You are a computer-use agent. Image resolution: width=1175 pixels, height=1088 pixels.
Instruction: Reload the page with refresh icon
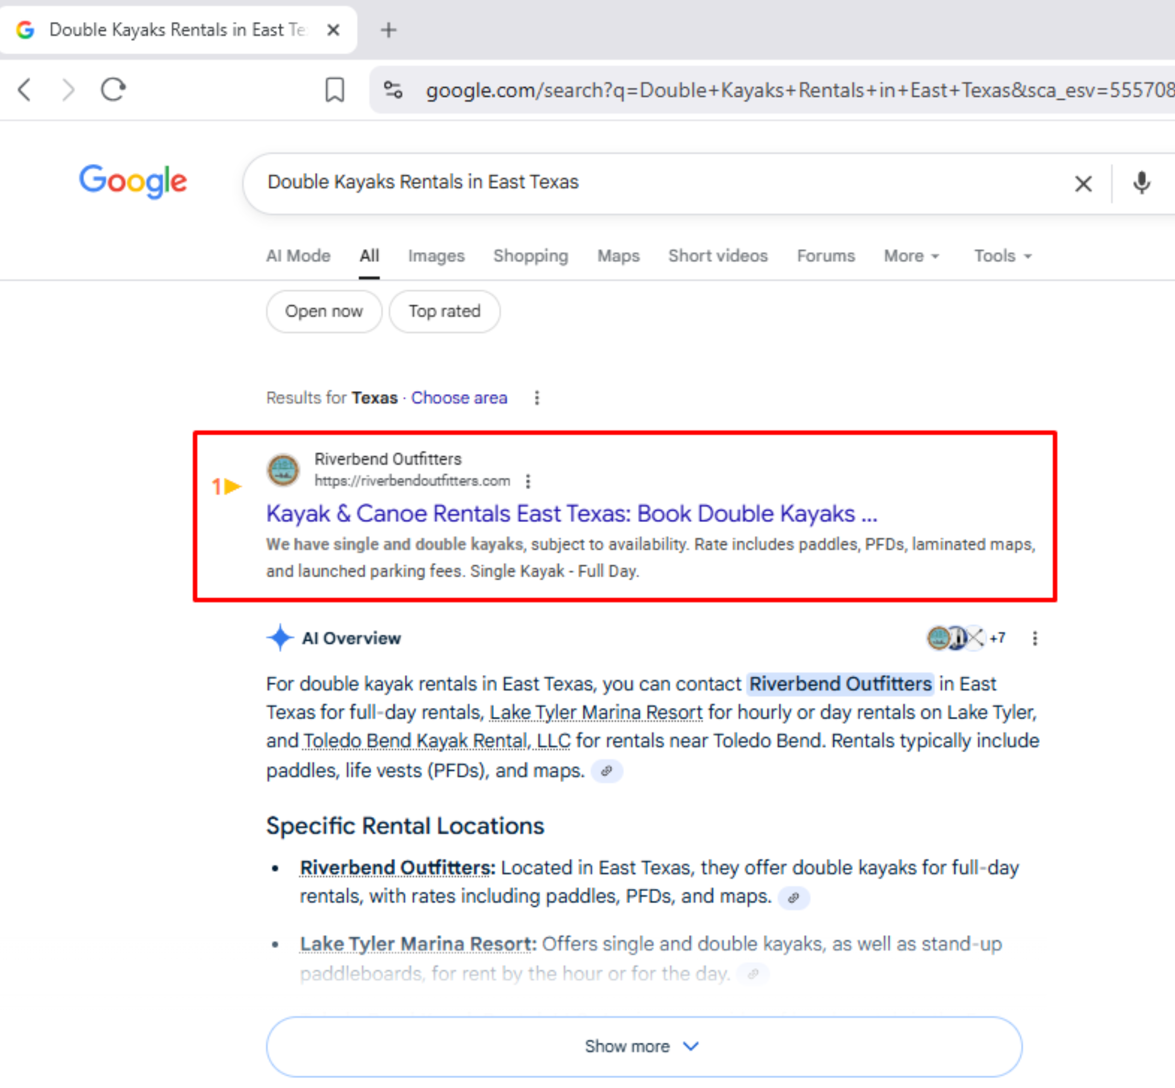(113, 89)
